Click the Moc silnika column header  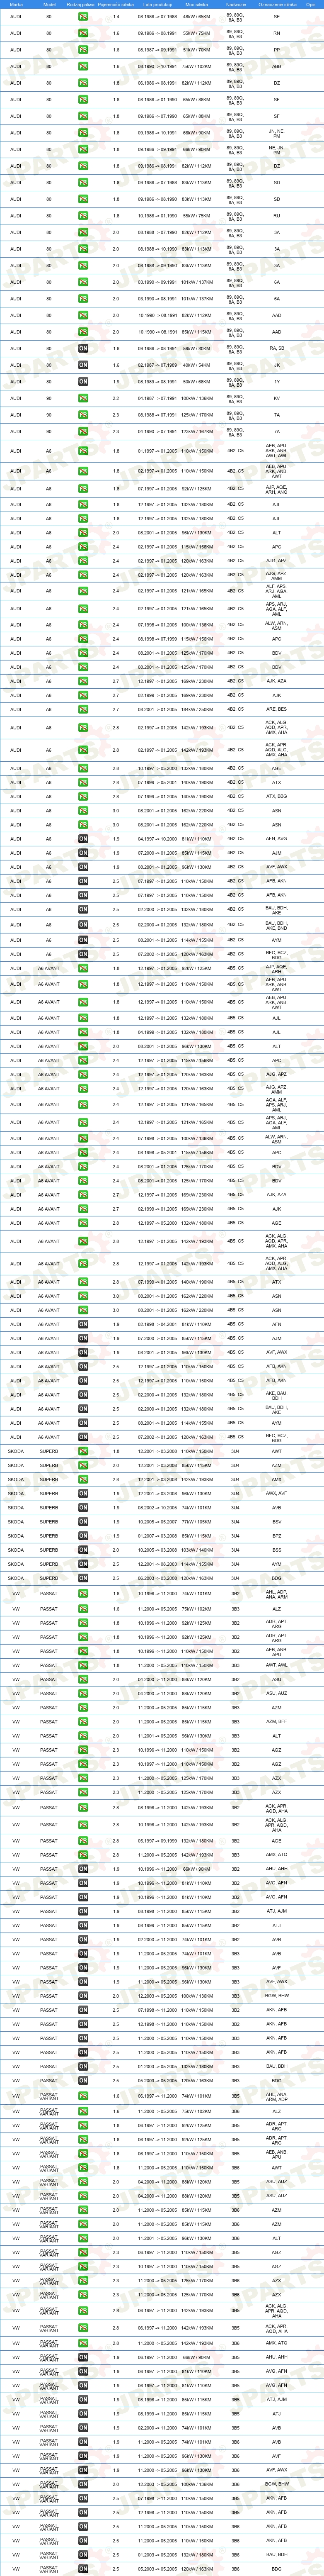coord(197,4)
